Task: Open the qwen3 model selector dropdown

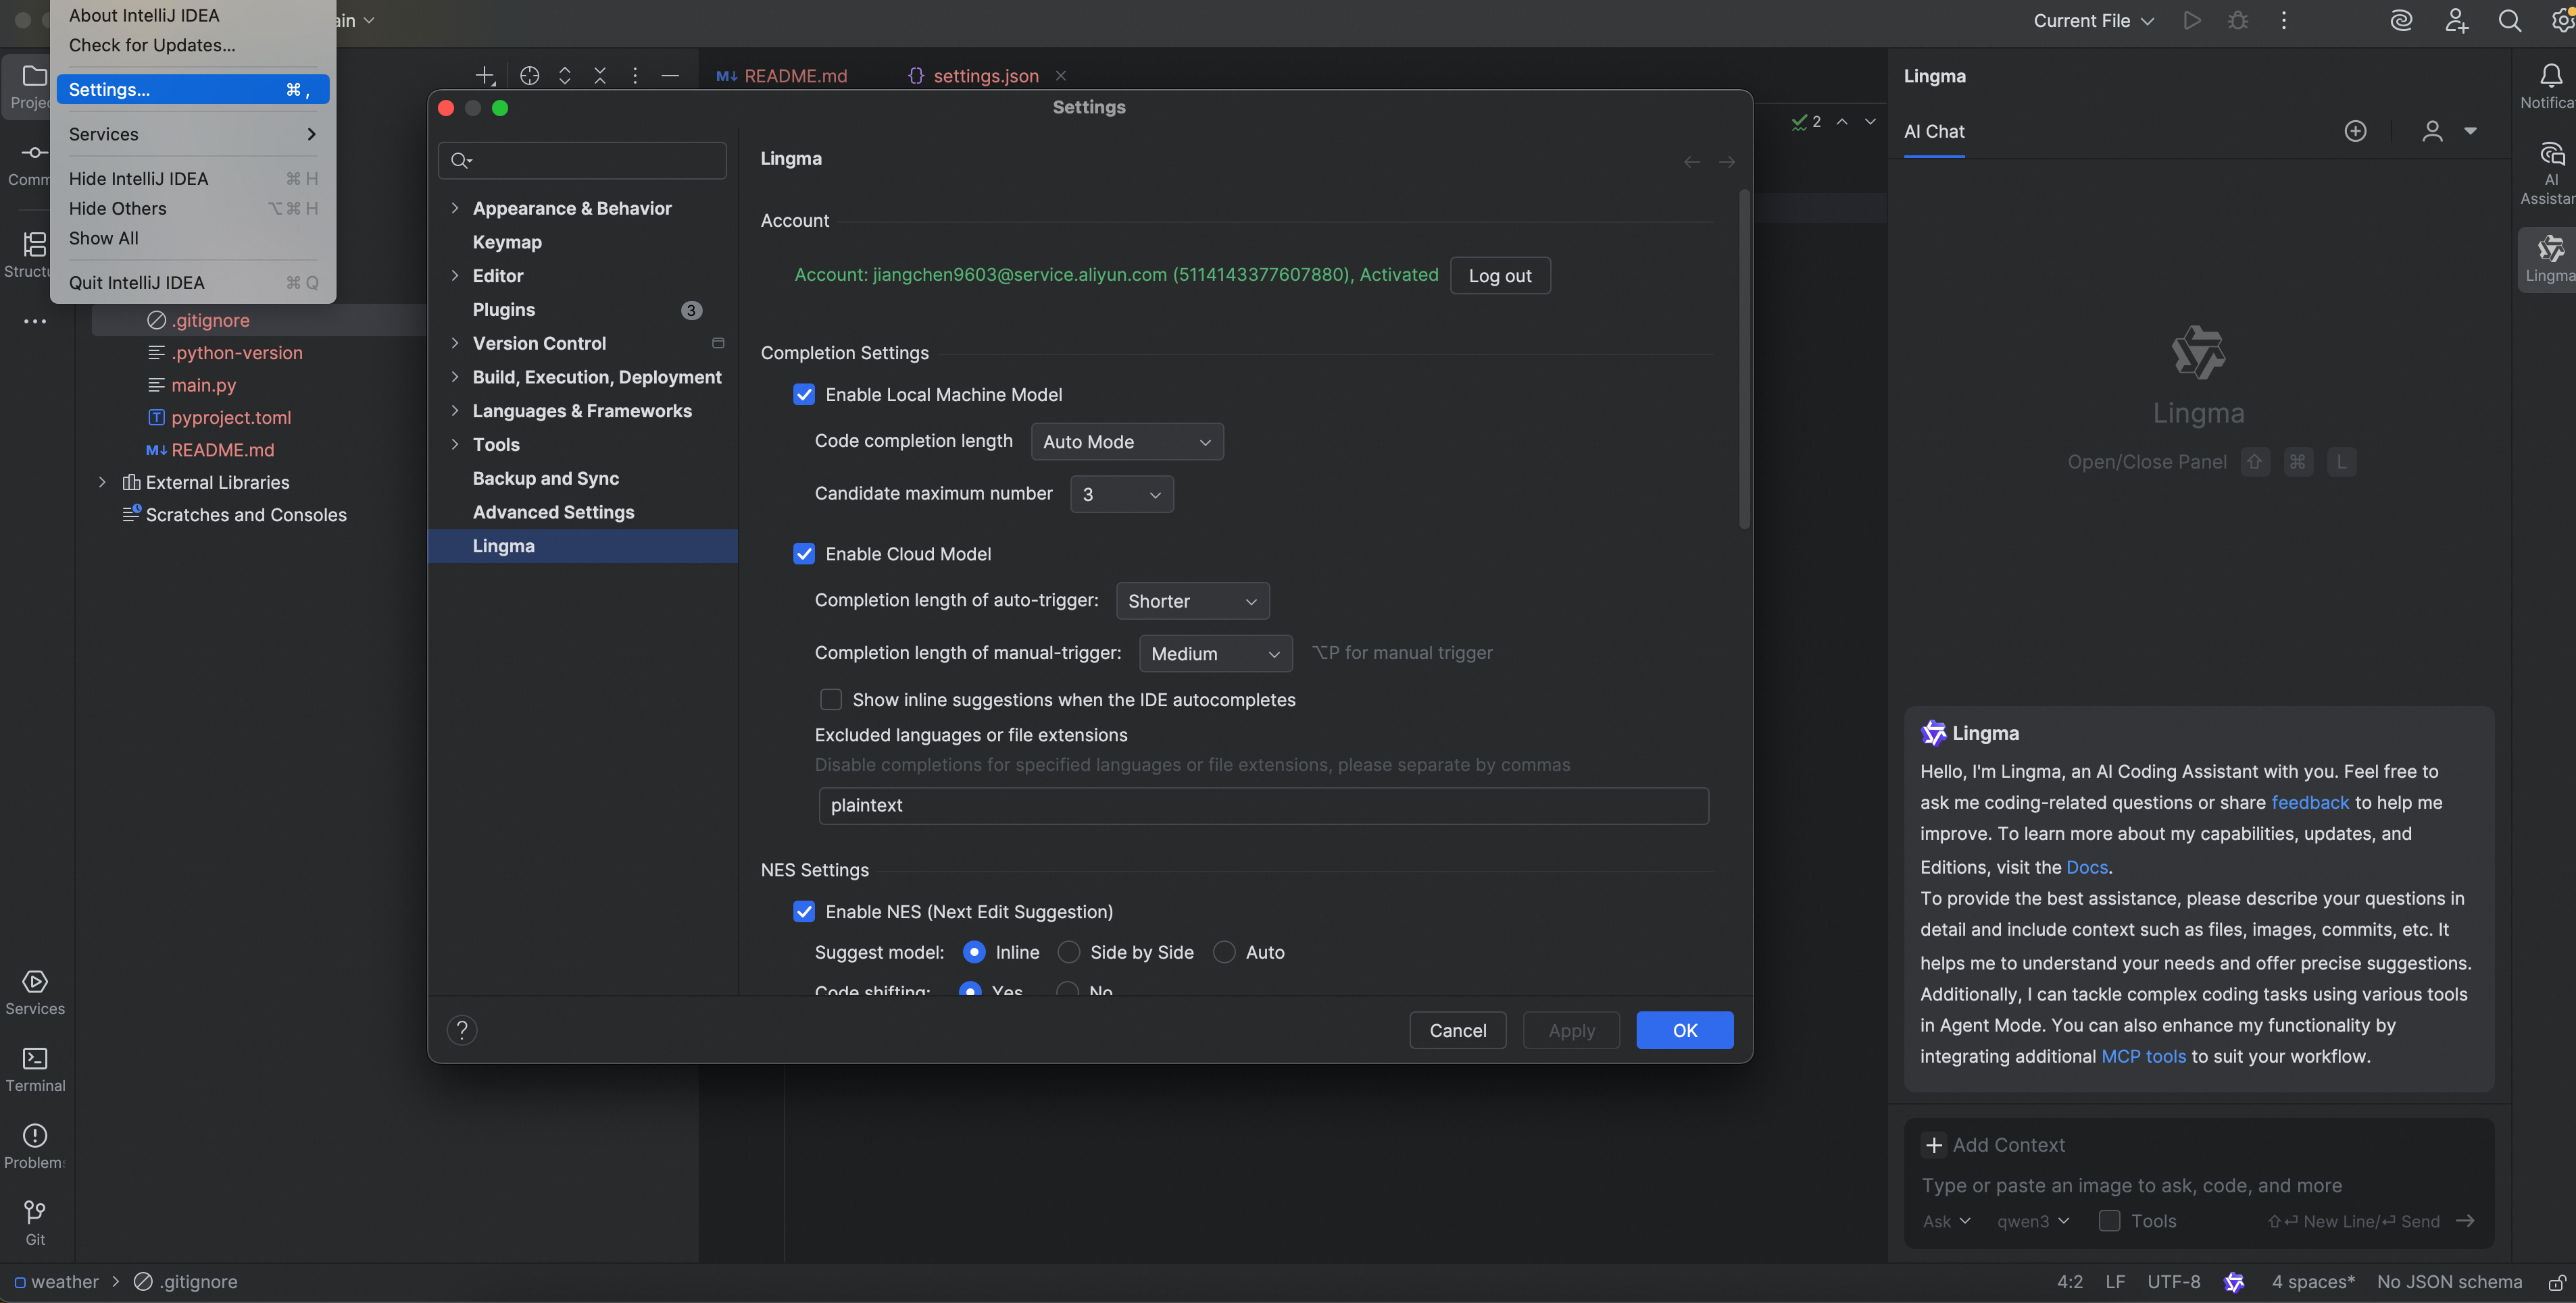Action: pyautogui.click(x=2032, y=1221)
